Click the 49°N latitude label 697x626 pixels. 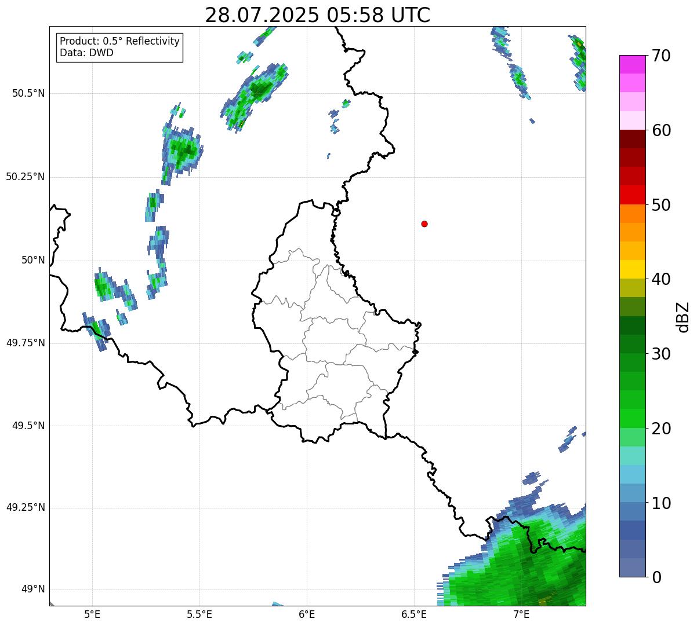click(33, 590)
